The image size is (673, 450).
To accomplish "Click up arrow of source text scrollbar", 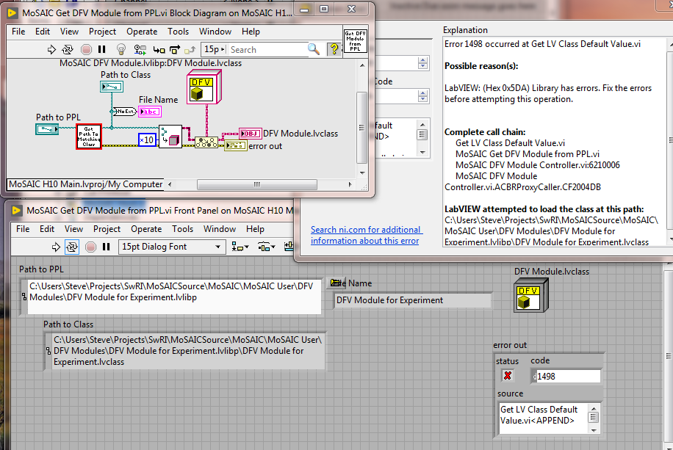I will pyautogui.click(x=594, y=408).
